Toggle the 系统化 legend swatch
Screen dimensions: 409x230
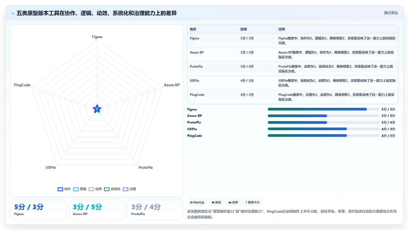(107, 189)
